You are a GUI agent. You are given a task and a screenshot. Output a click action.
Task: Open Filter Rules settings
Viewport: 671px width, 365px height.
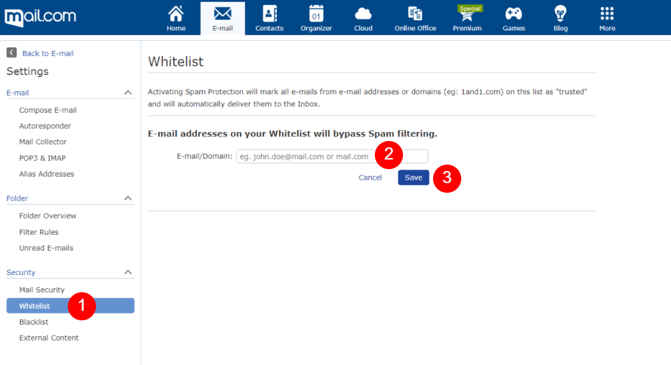[39, 232]
